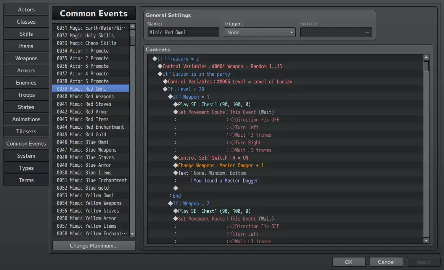Select the 'If : Treasure = 2' command line
The width and height of the screenshot is (444, 270).
285,59
